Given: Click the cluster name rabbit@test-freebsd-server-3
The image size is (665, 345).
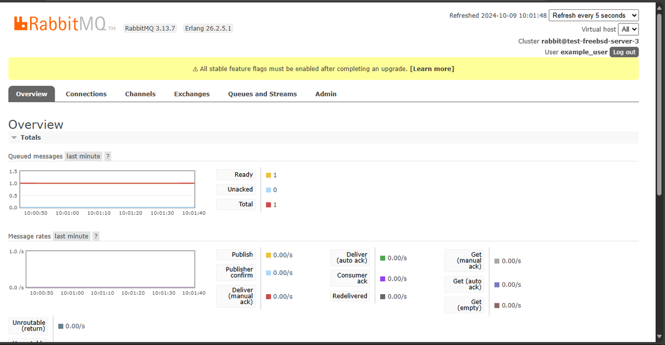Looking at the screenshot, I should (x=590, y=41).
